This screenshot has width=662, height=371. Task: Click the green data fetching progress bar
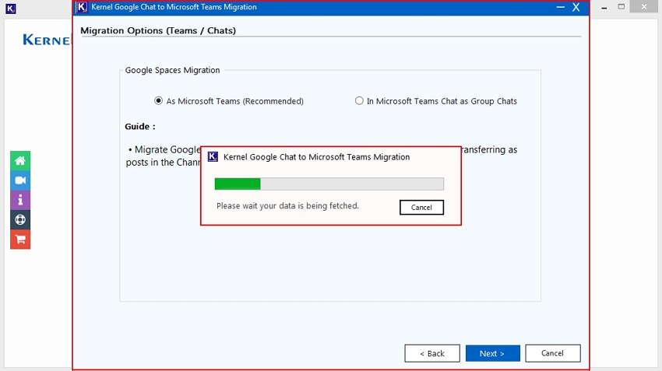(x=329, y=184)
